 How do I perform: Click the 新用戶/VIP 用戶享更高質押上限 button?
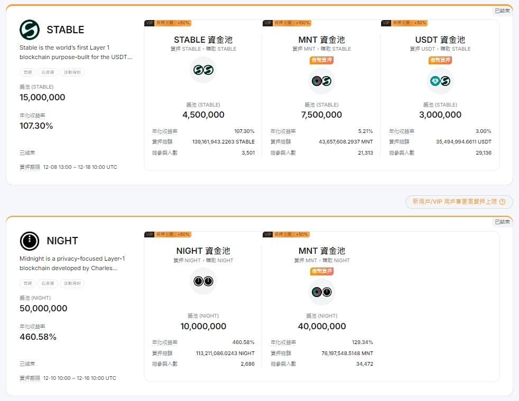(459, 202)
